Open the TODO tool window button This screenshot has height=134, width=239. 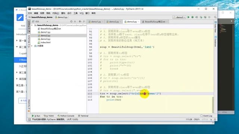pos(49,116)
